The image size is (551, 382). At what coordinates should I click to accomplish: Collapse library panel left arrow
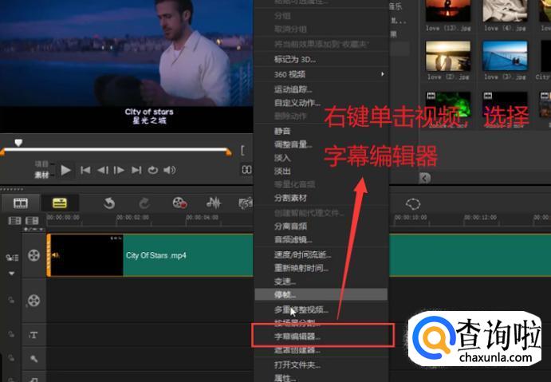click(x=425, y=178)
